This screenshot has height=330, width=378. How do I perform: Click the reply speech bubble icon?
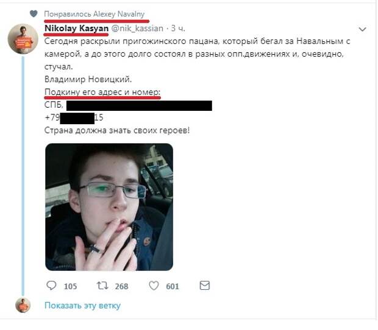51,286
